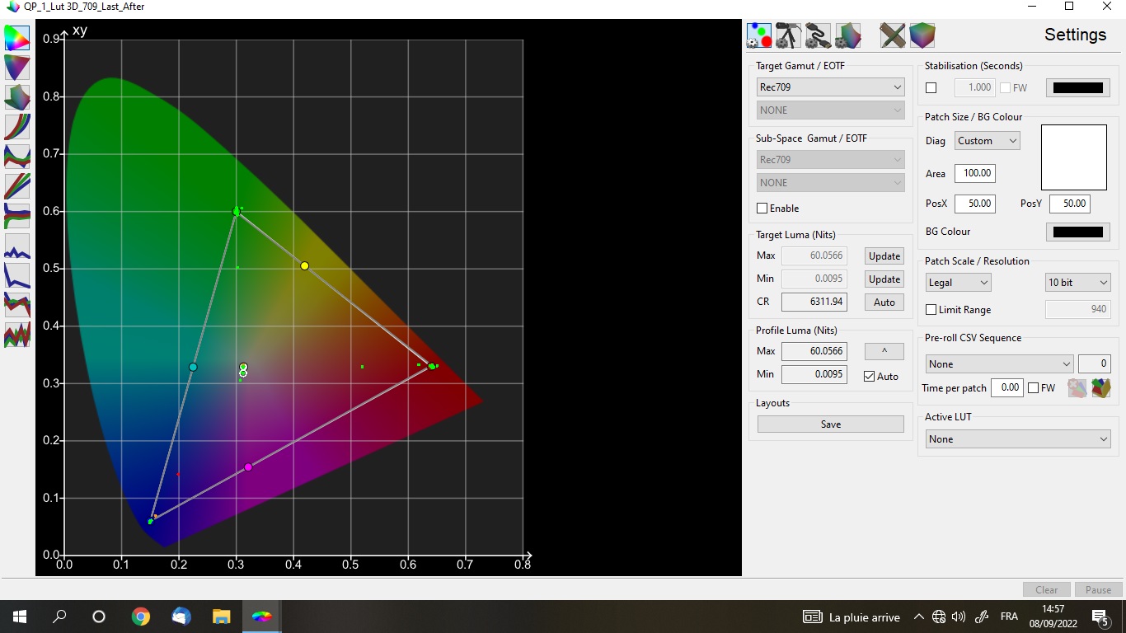
Task: Open probe options tripod icon
Action: tap(788, 35)
